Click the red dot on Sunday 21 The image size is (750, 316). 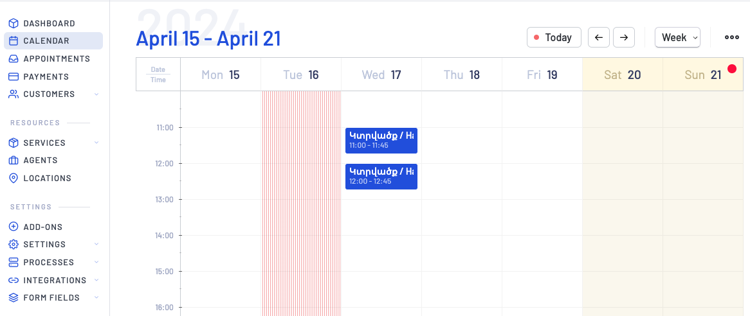(731, 69)
